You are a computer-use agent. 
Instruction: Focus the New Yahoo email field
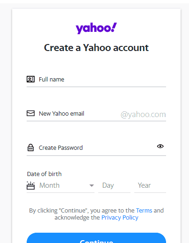[96, 114]
